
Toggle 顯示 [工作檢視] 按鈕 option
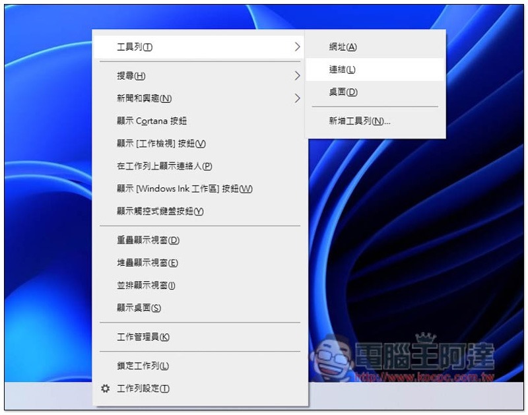(x=161, y=144)
